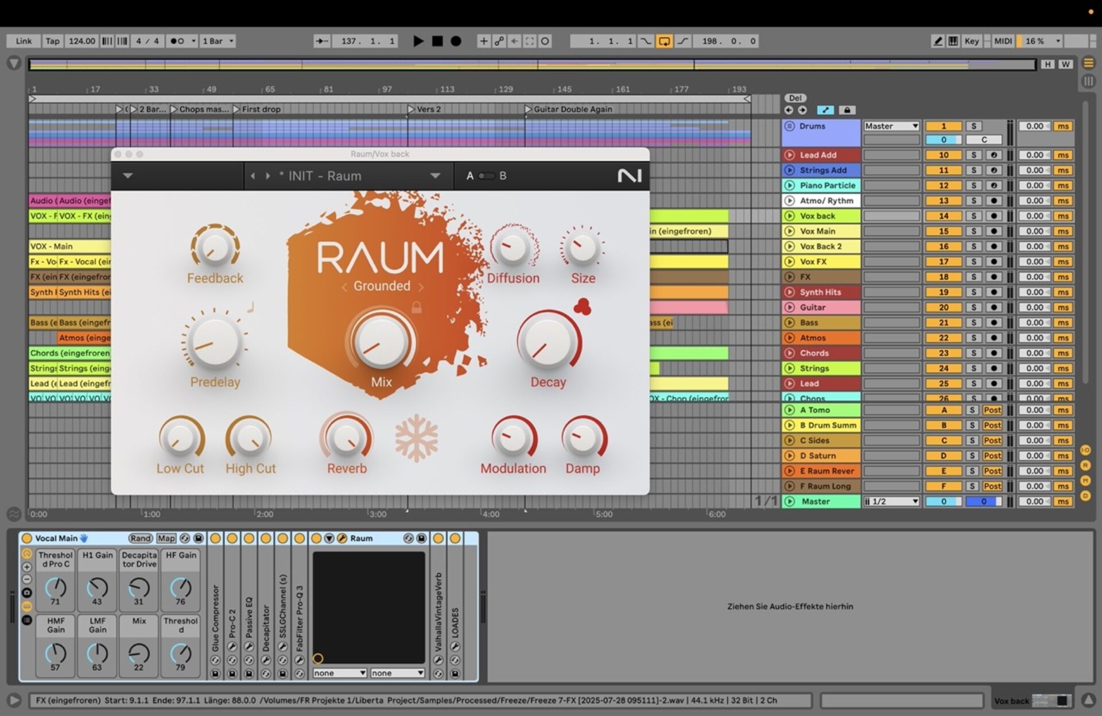
Task: Open Master track 1/2 output dropdown
Action: [891, 501]
